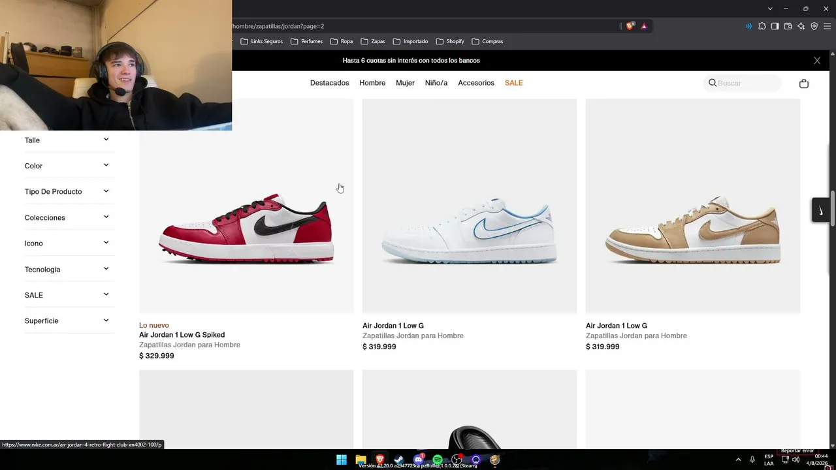
Task: Click the page vertical scrollbar thumb
Action: pyautogui.click(x=833, y=209)
